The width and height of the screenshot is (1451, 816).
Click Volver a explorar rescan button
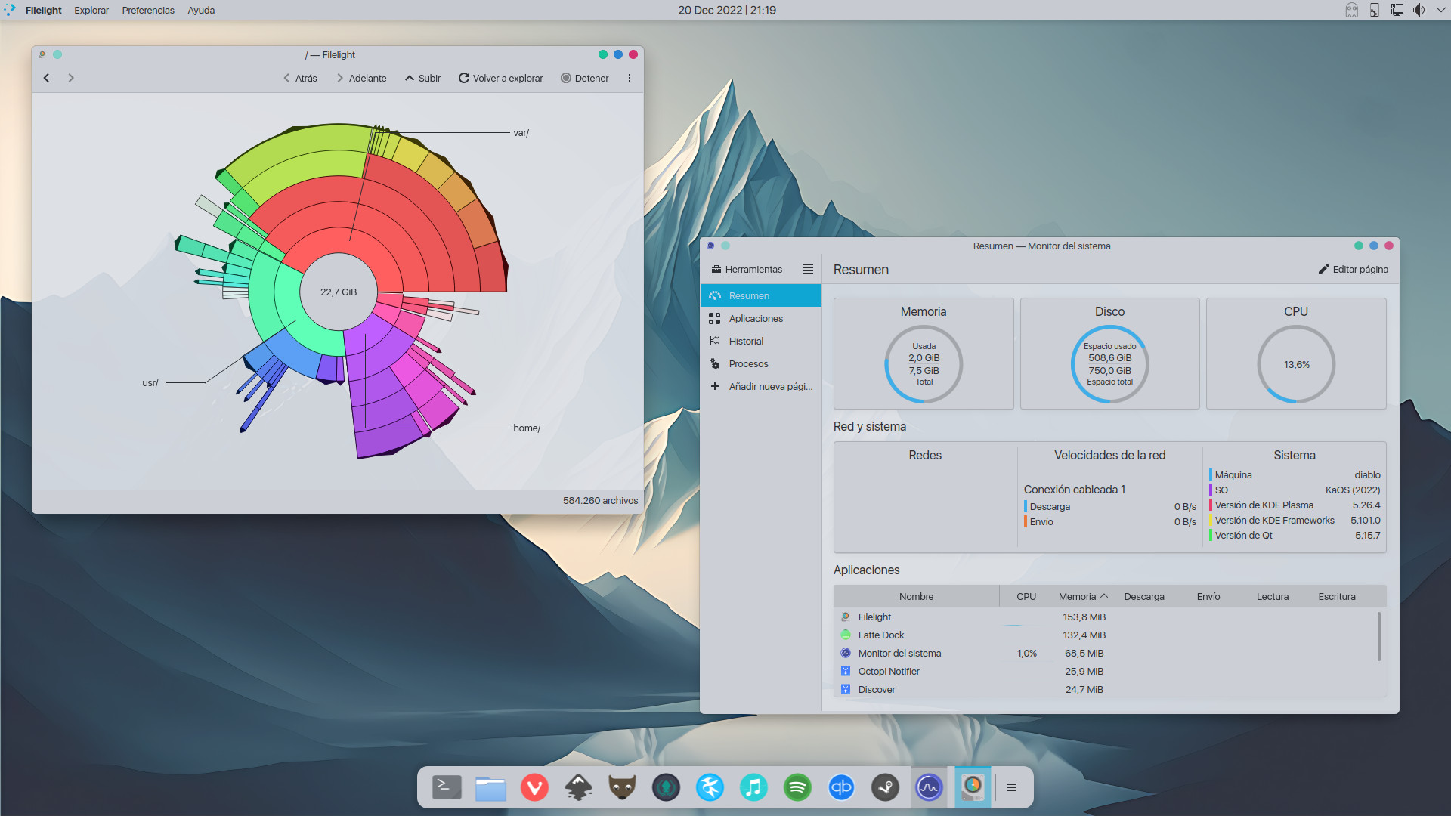coord(500,78)
